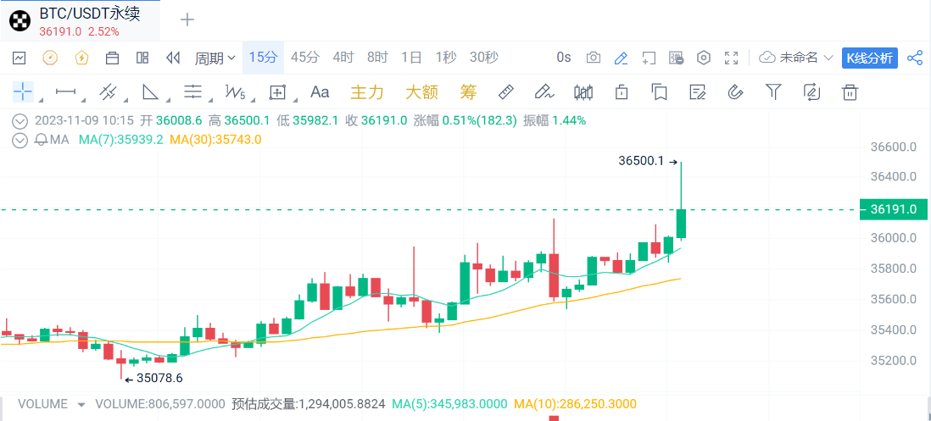Click the hexagon settings icon
931x421 pixels.
(x=703, y=58)
